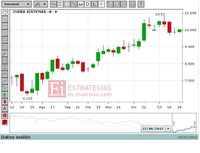Toggle the MAX MIN labels
This screenshot has width=200, height=153.
[x=60, y=4]
